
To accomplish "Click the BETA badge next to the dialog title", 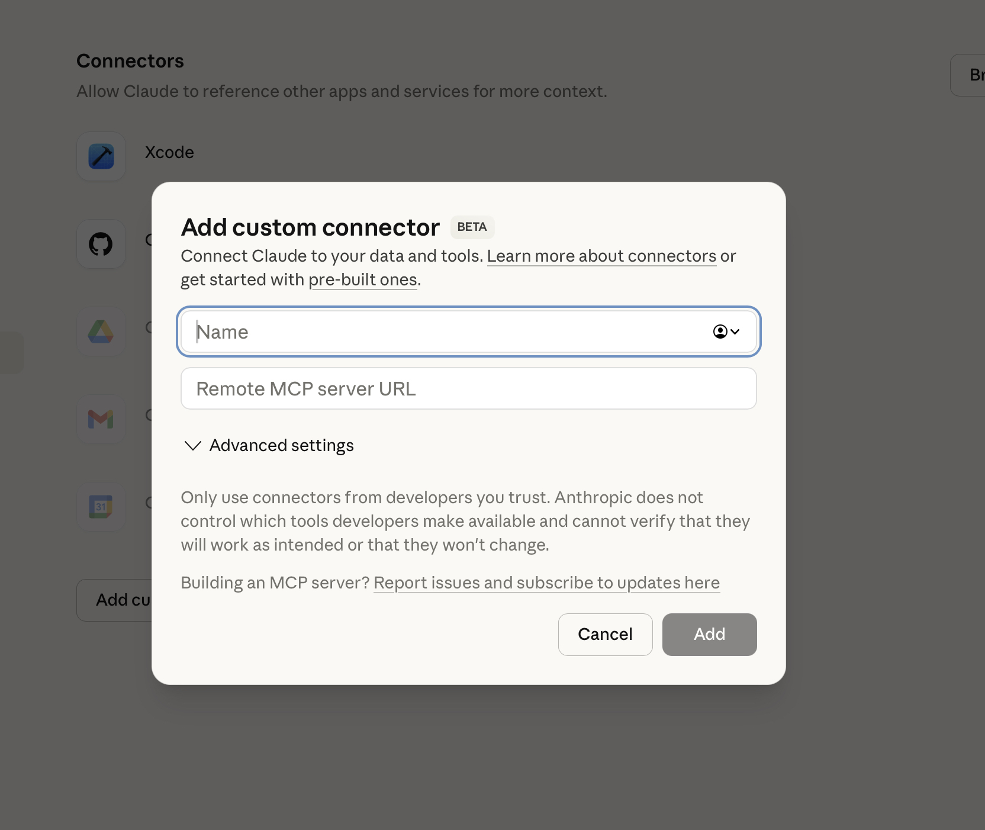I will click(x=472, y=227).
